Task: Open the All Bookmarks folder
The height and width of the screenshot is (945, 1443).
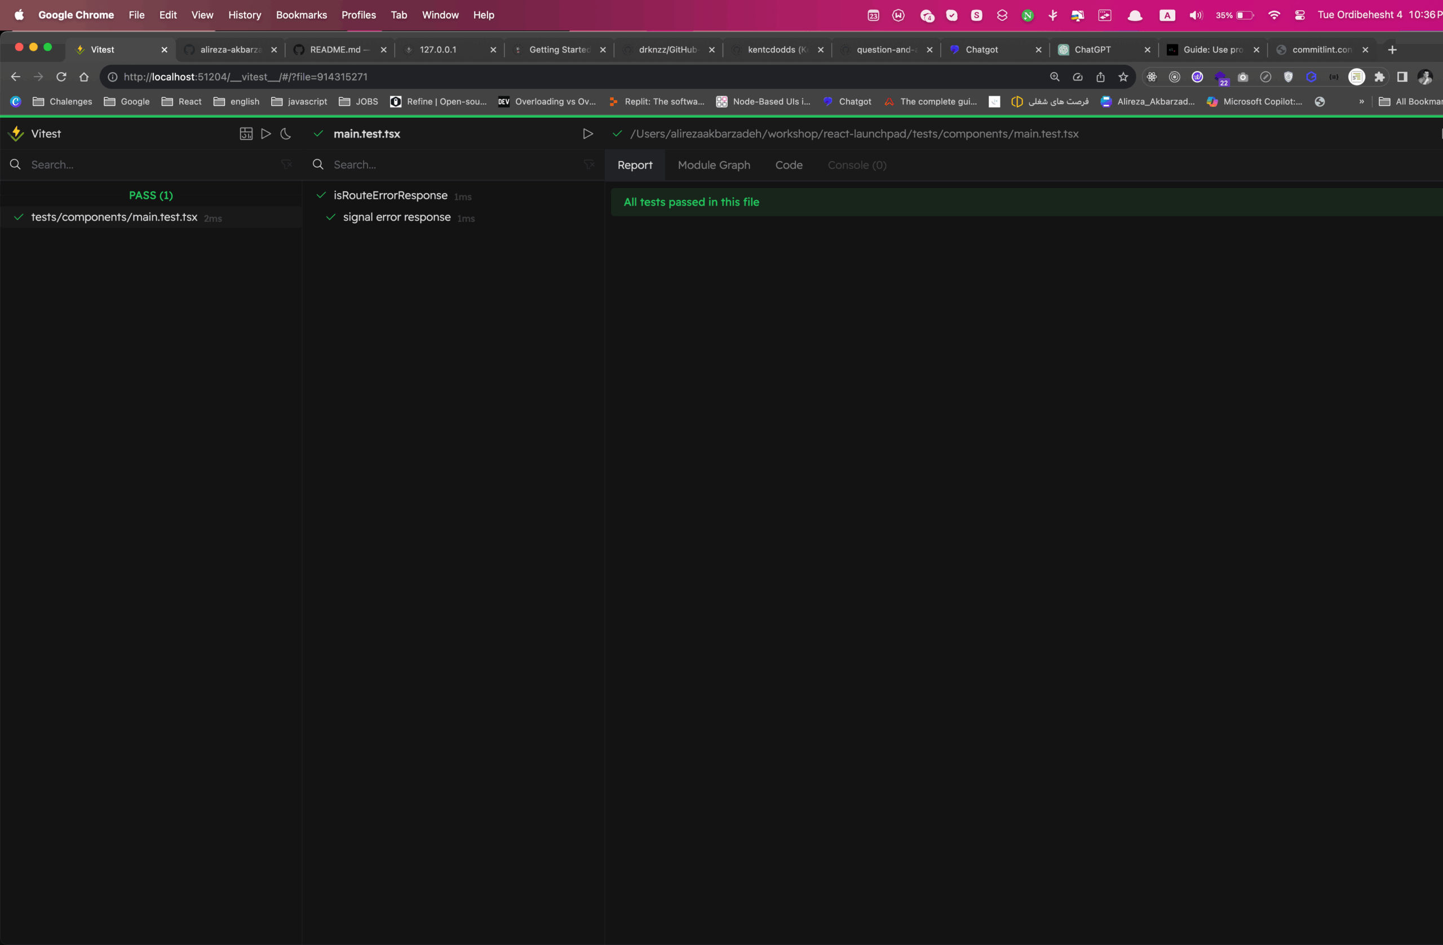Action: (x=1410, y=102)
